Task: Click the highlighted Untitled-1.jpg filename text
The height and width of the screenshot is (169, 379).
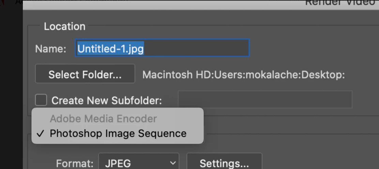Action: (110, 48)
